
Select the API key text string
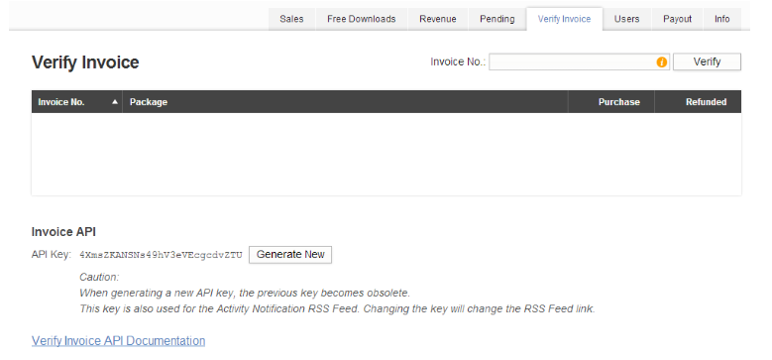point(161,255)
